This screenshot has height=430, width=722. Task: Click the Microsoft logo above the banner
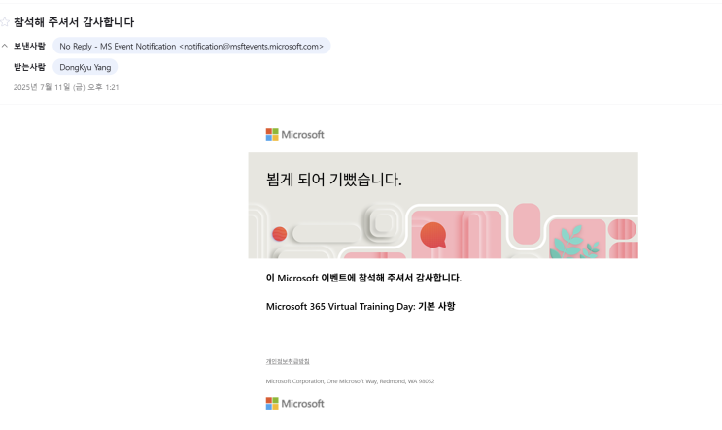pyautogui.click(x=295, y=134)
